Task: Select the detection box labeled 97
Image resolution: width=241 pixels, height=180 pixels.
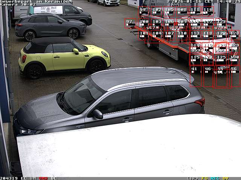Action: 130,23
